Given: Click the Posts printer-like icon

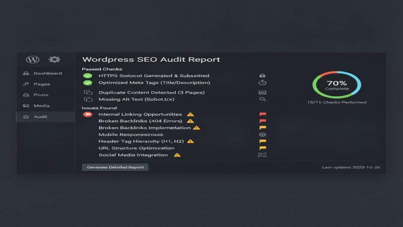Looking at the screenshot, I should tap(26, 95).
